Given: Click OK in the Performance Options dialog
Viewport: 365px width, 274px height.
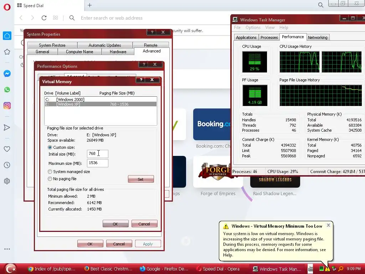Looking at the screenshot, I should pos(90,244).
